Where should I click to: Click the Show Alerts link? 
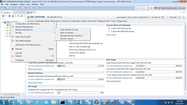pyautogui.click(x=111, y=34)
